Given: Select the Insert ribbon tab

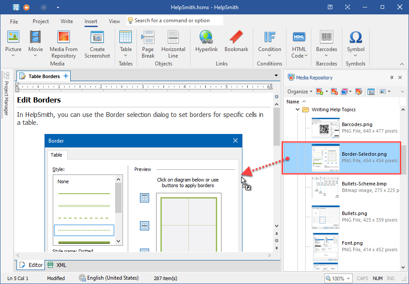Looking at the screenshot, I should [x=91, y=21].
